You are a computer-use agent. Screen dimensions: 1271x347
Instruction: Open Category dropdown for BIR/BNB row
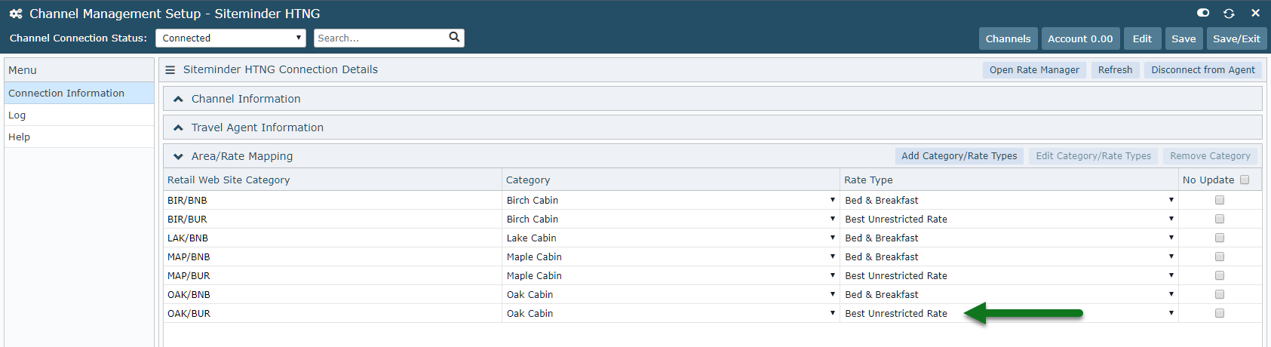(671, 200)
